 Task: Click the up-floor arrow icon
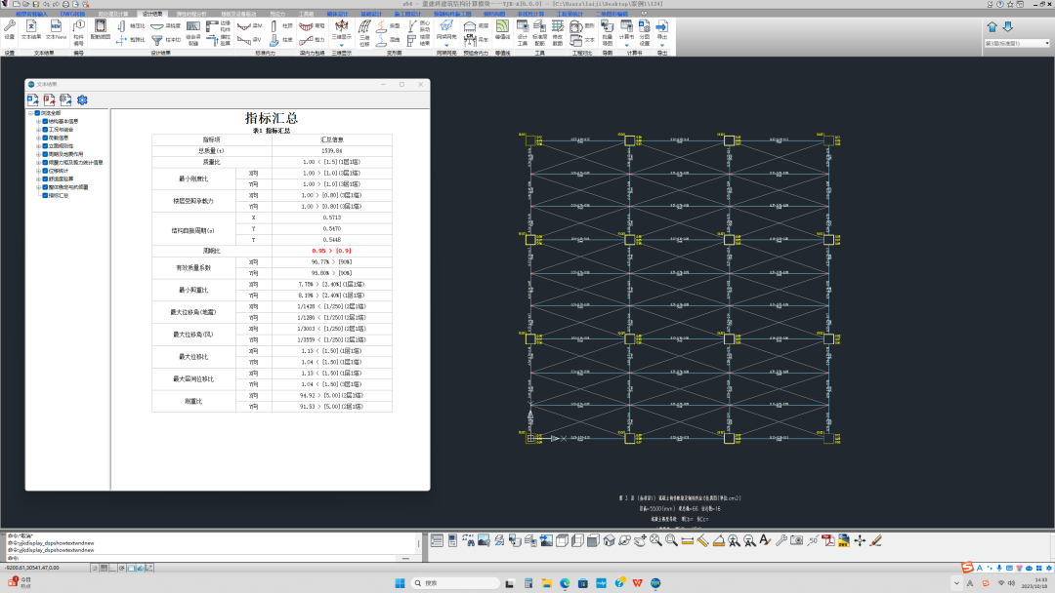click(x=992, y=27)
